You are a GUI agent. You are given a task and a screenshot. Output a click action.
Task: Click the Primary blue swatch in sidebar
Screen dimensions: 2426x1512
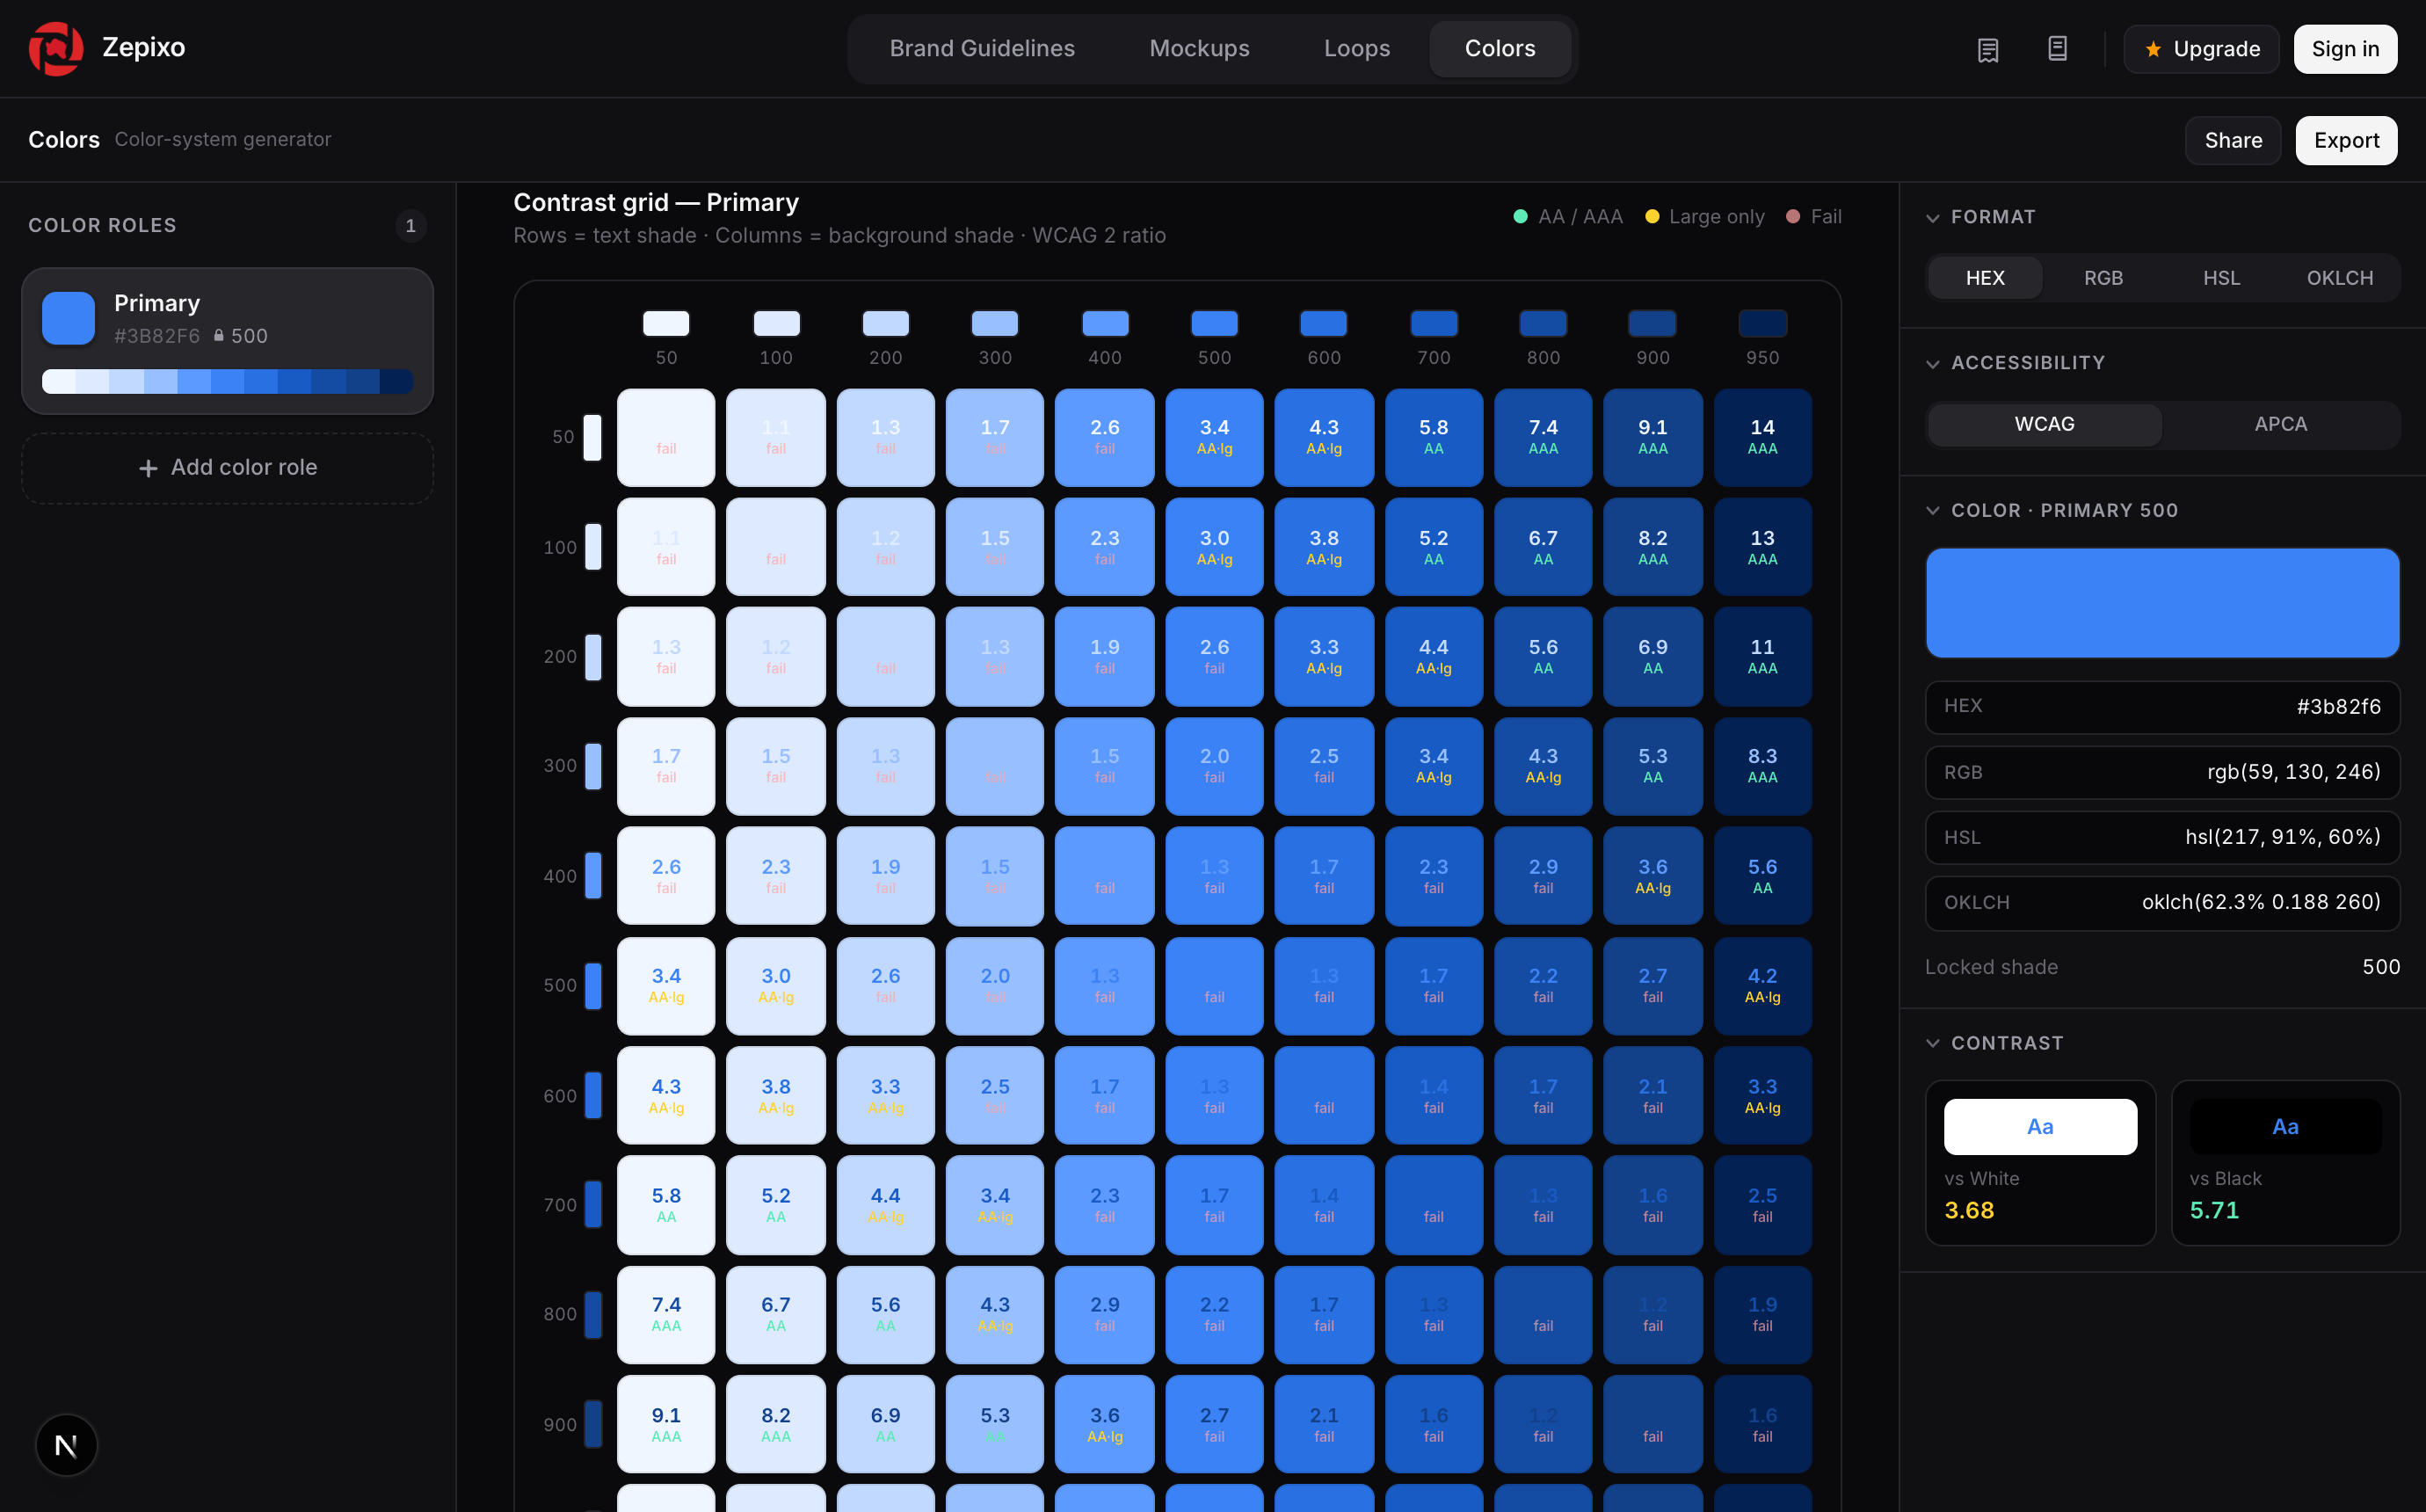(x=68, y=318)
